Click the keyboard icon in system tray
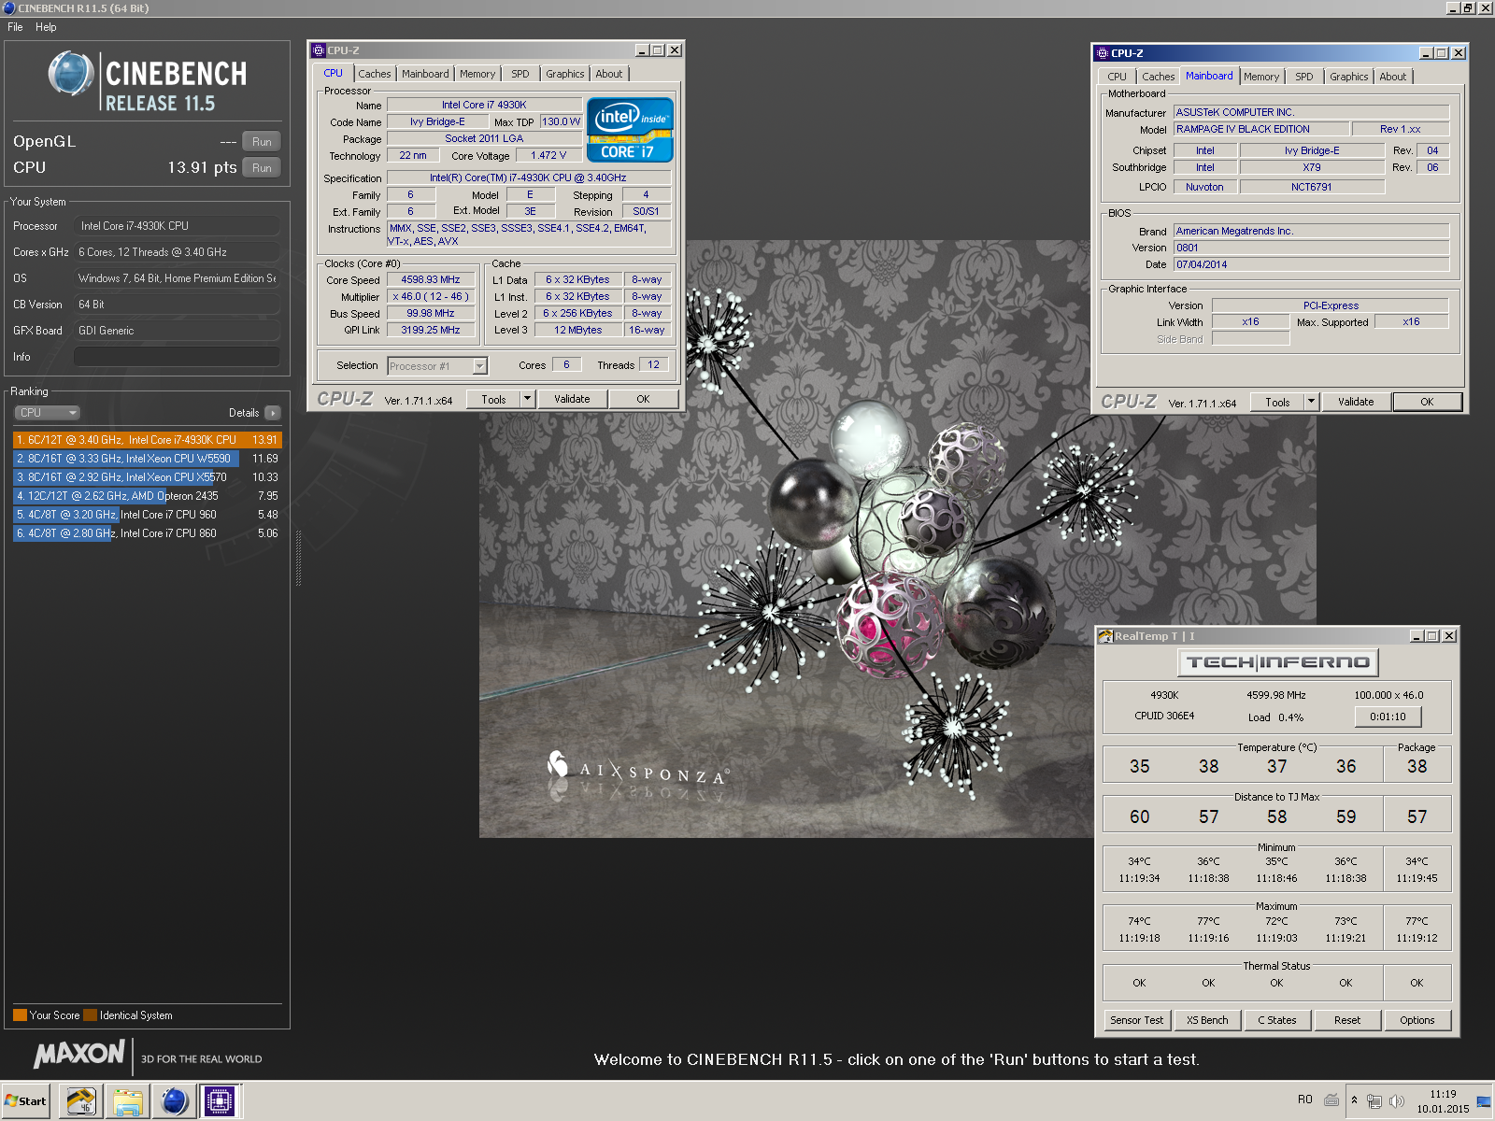 click(x=1331, y=1100)
